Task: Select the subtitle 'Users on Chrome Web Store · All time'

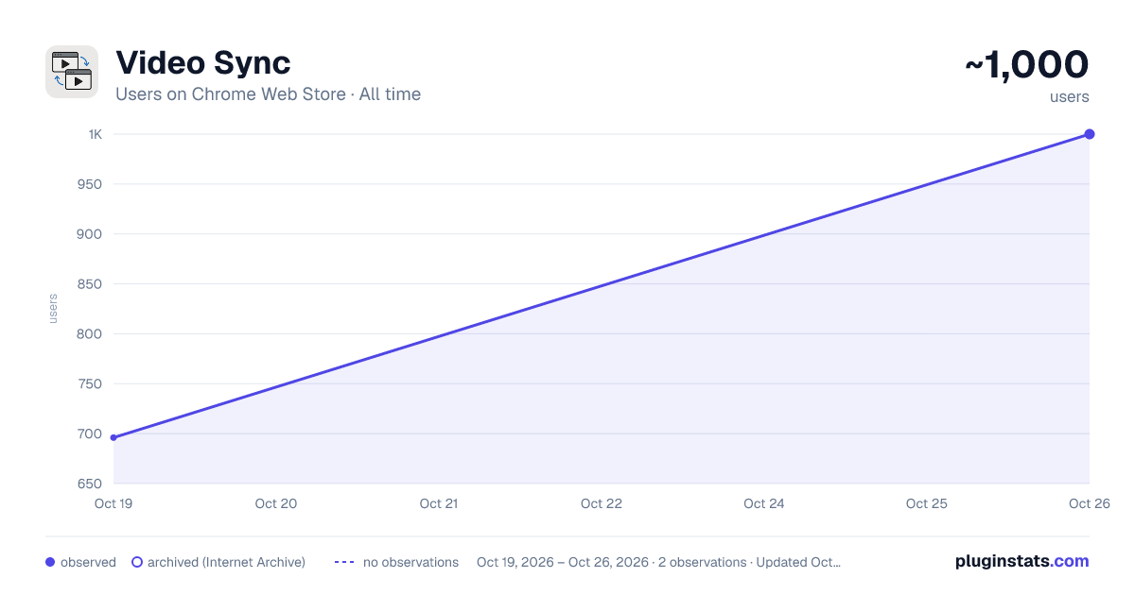Action: pyautogui.click(x=268, y=94)
